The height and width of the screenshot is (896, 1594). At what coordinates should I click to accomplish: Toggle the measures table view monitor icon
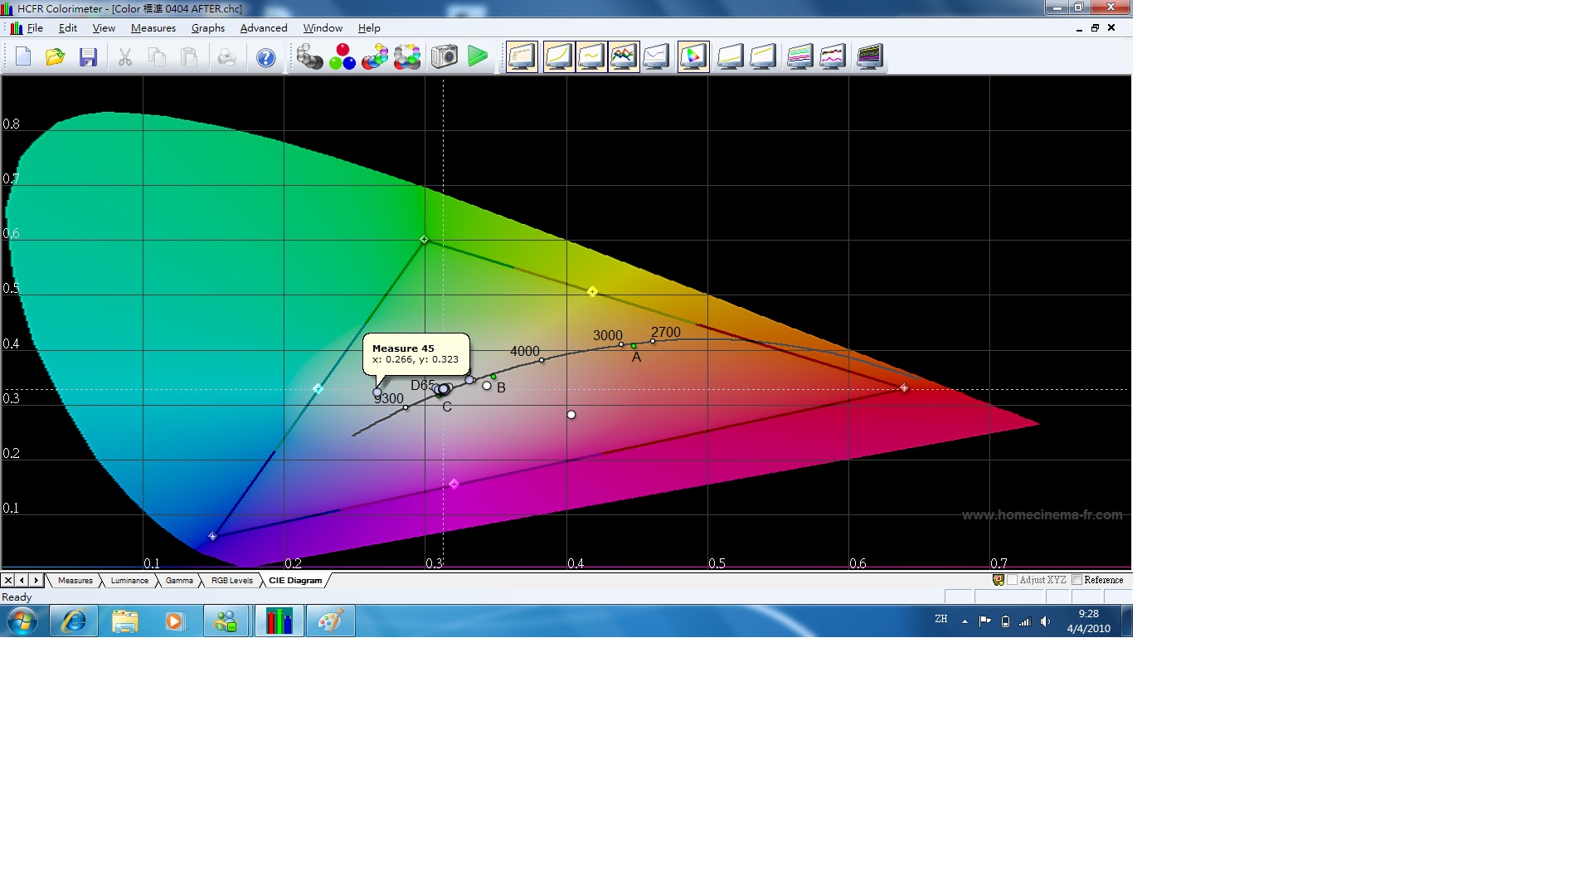[x=522, y=57]
